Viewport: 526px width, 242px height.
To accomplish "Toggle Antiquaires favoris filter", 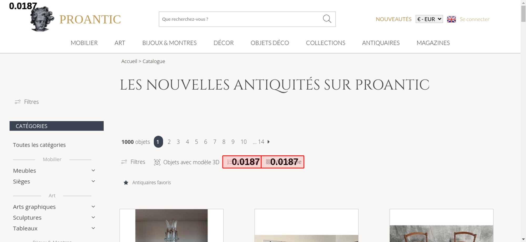I will (x=147, y=182).
